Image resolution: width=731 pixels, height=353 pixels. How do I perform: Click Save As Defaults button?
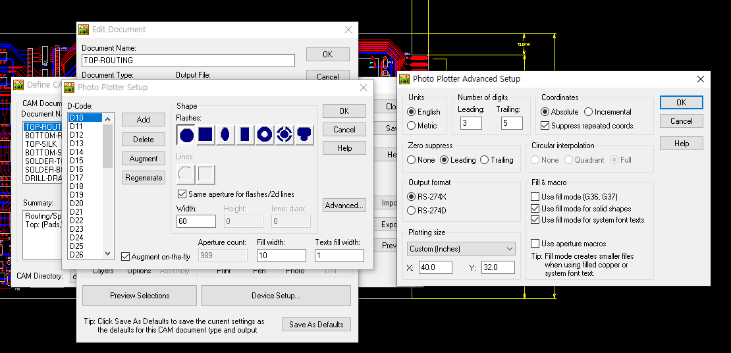tap(316, 324)
